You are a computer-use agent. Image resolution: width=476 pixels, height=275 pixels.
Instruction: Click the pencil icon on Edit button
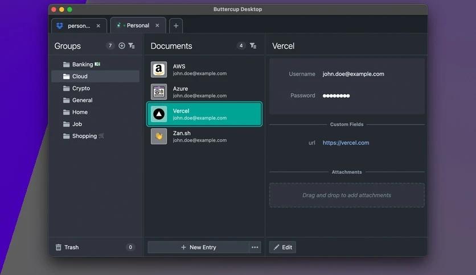pos(276,247)
